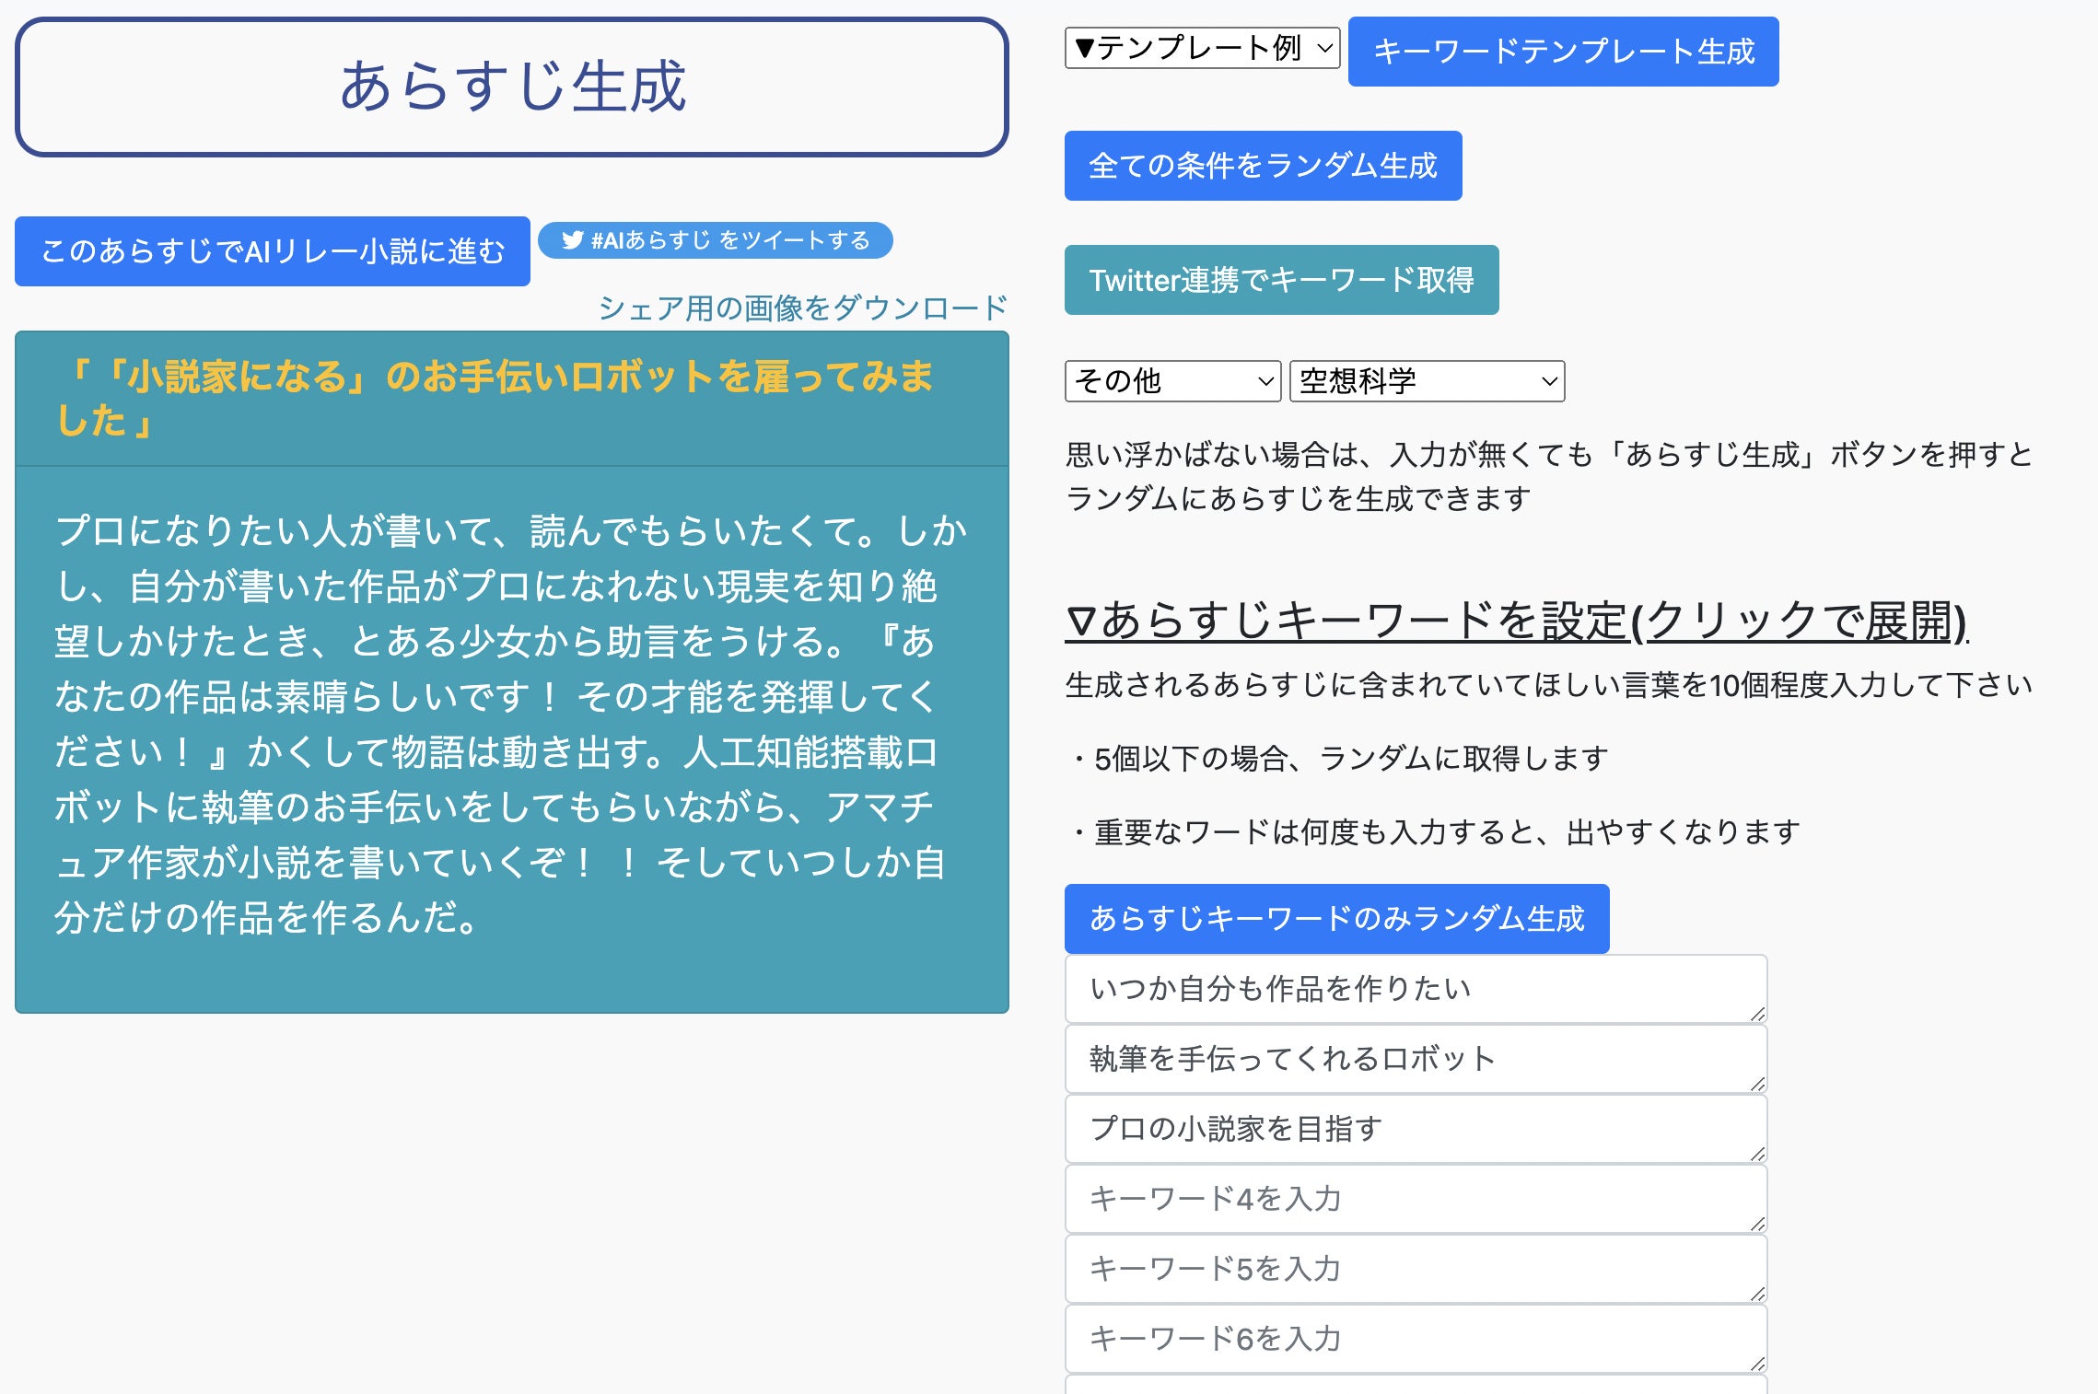Focus the キーワード4を入力 field
The height and width of the screenshot is (1394, 2098).
point(1415,1199)
